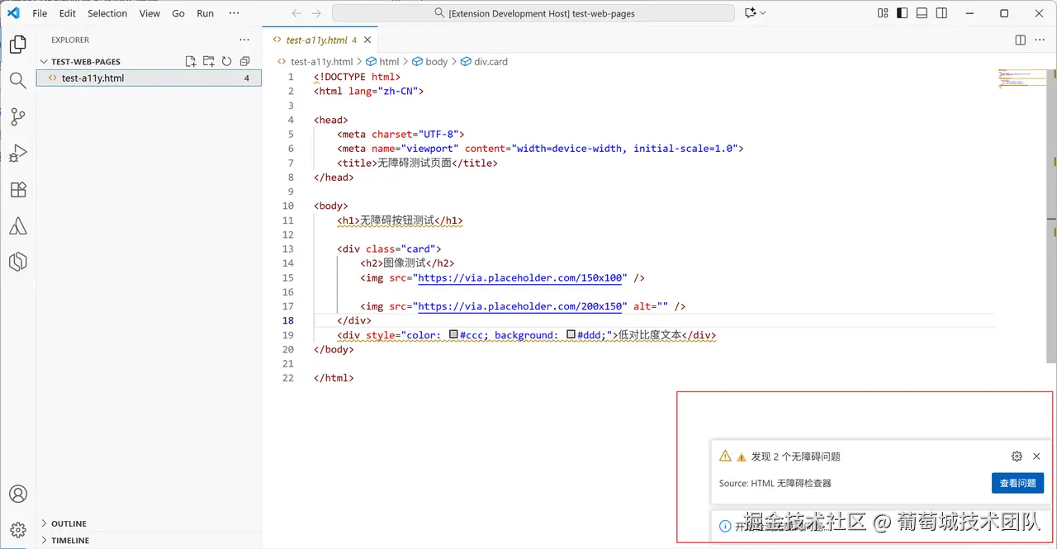This screenshot has height=549, width=1057.
Task: Open the Edit menu
Action: pyautogui.click(x=68, y=13)
